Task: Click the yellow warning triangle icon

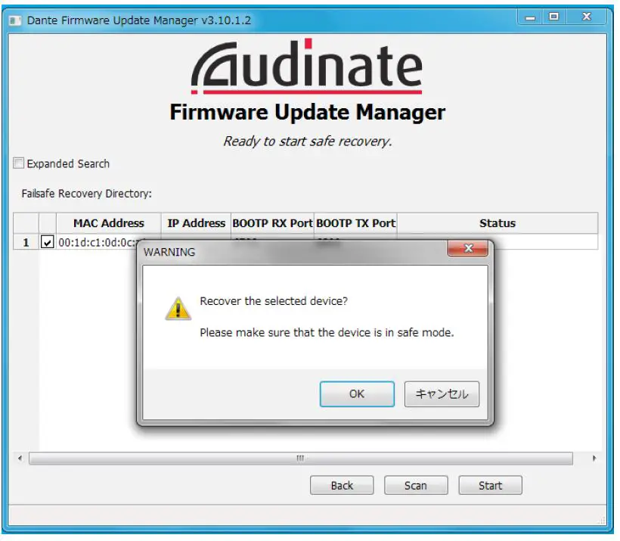Action: (x=178, y=309)
